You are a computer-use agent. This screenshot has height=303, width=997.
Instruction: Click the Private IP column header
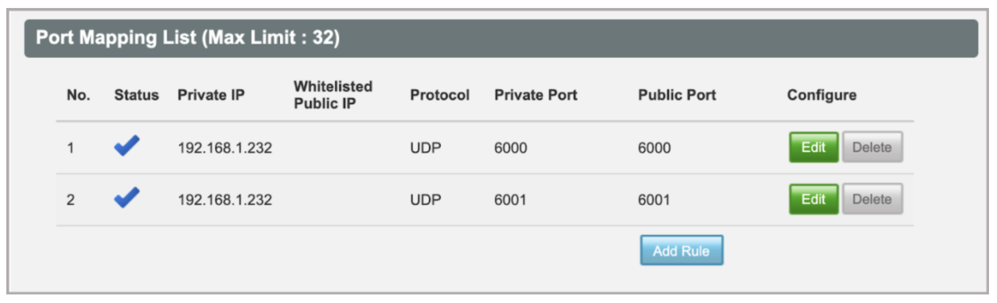(x=211, y=95)
